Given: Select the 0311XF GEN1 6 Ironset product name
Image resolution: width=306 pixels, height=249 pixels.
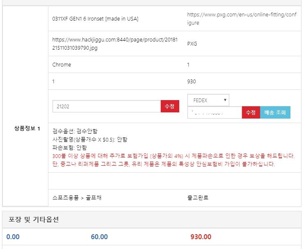Looking at the screenshot, I should click(95, 18).
